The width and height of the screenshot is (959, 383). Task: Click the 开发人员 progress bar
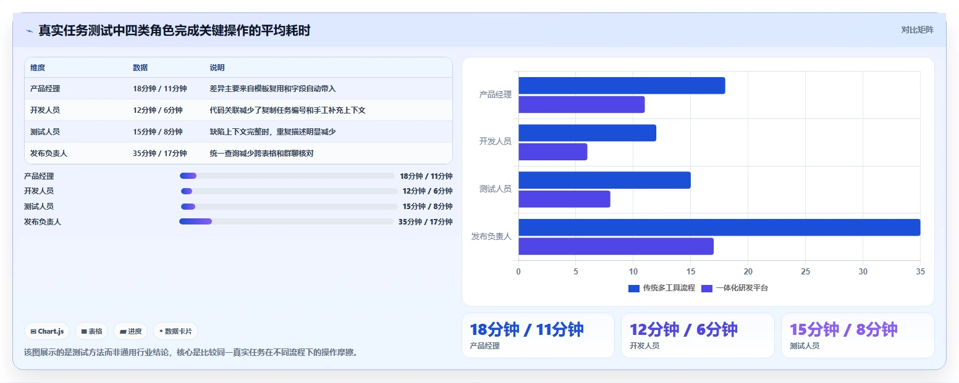289,191
